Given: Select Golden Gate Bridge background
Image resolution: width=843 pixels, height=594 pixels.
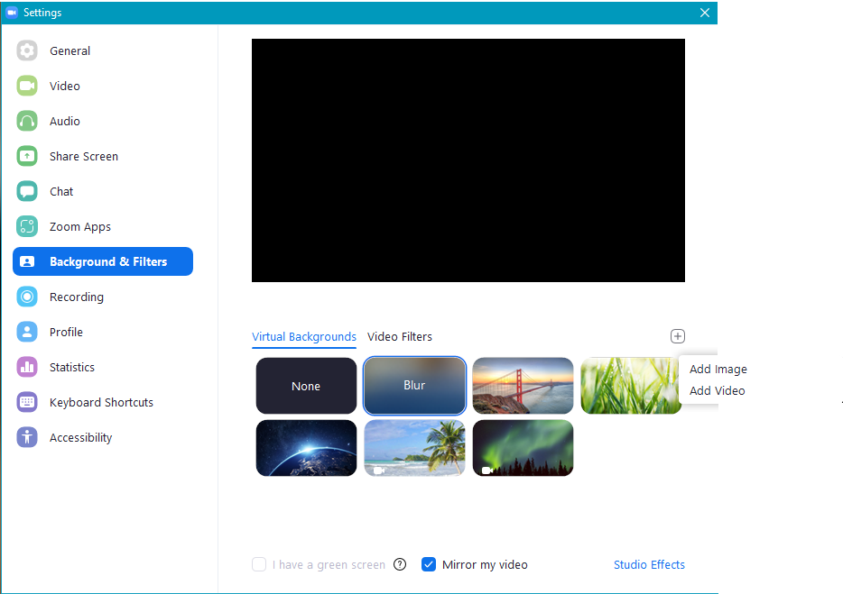Looking at the screenshot, I should 523,386.
